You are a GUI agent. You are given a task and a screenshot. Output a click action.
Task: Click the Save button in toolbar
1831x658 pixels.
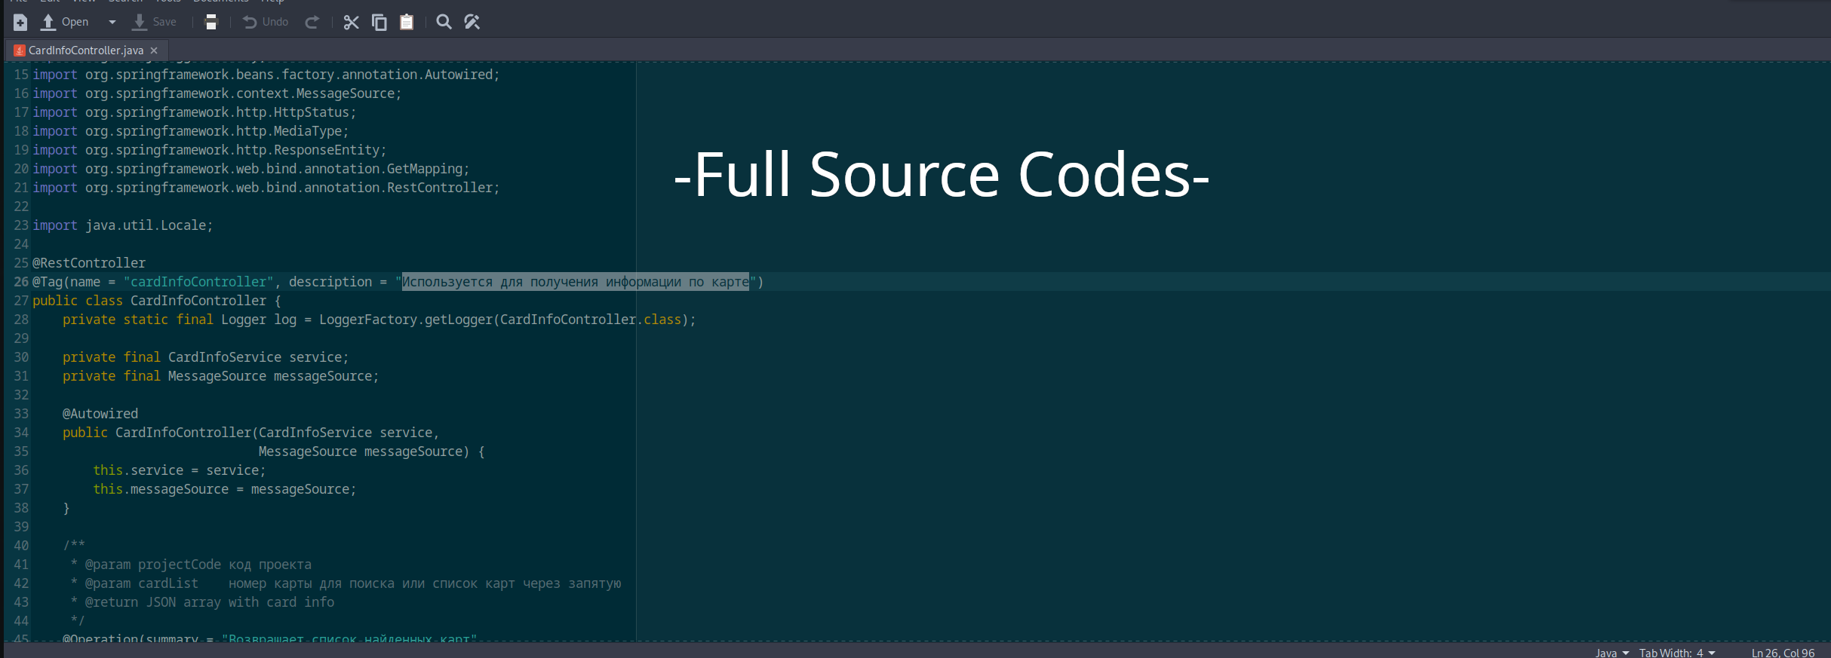[154, 23]
